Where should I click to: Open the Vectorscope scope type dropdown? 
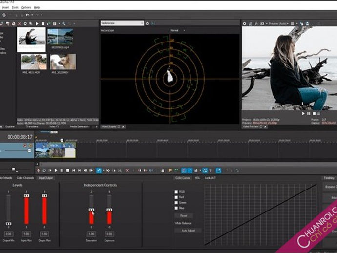122,23
